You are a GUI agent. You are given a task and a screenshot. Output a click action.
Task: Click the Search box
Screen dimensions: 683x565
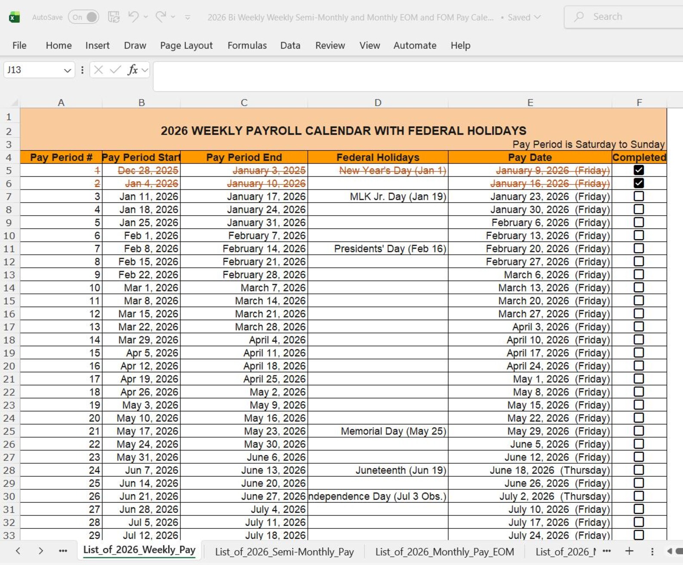click(624, 17)
